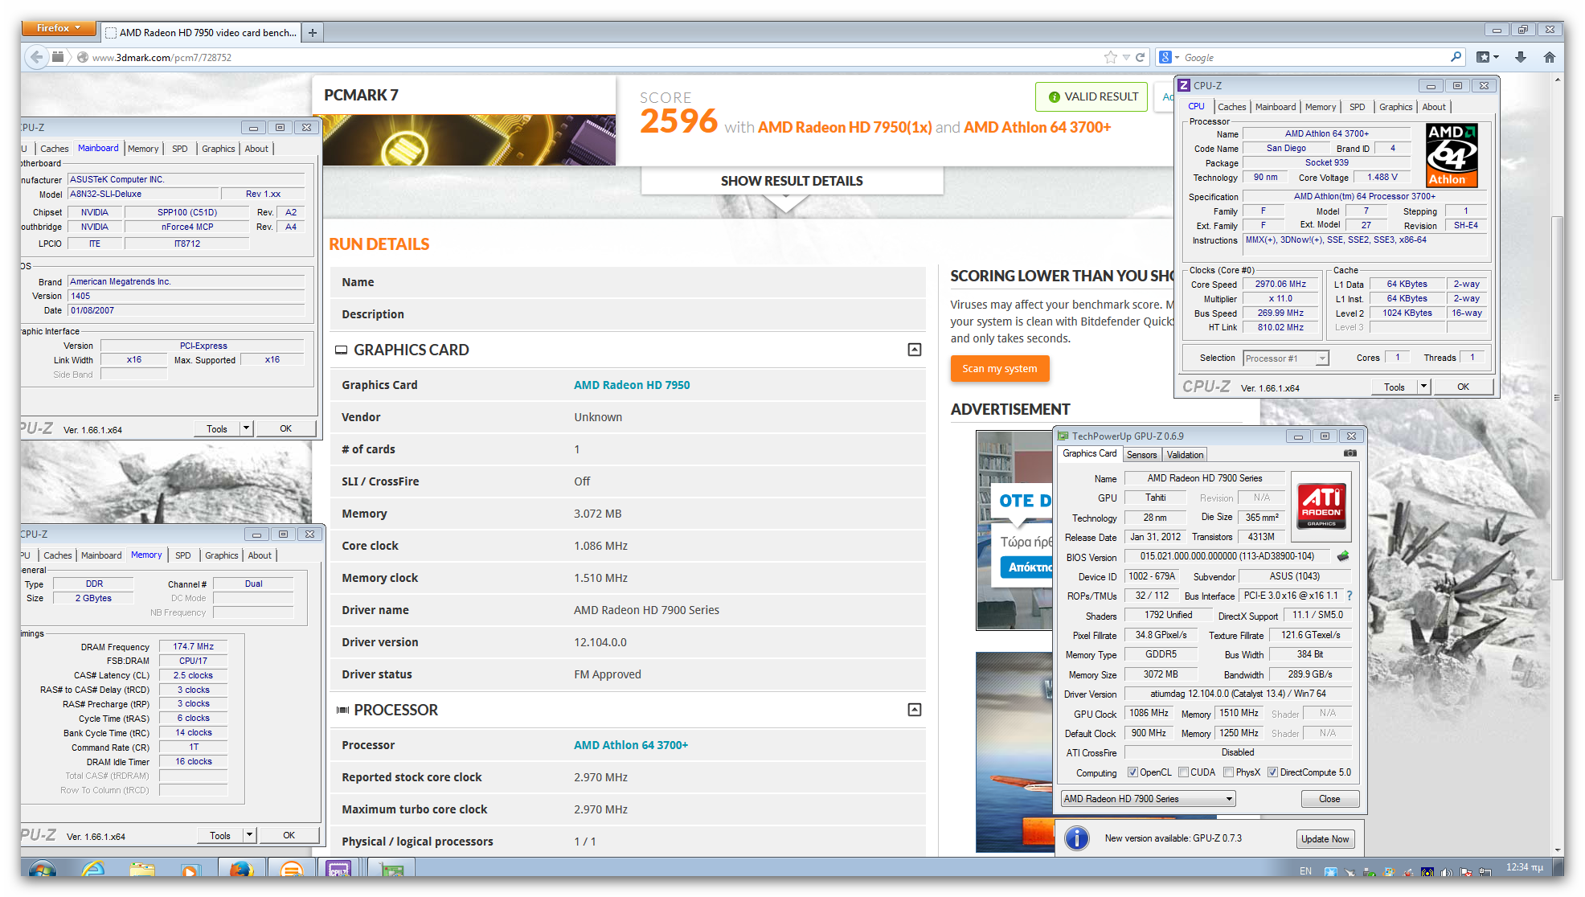Click the search magnifier in Google box
This screenshot has height=897, width=1585.
coord(1456,57)
